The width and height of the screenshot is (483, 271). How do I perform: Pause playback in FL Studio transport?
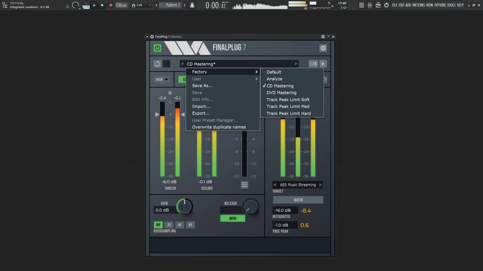[94, 5]
